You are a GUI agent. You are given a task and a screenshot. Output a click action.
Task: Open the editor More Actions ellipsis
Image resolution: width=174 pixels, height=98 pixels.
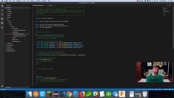pyautogui.click(x=172, y=5)
